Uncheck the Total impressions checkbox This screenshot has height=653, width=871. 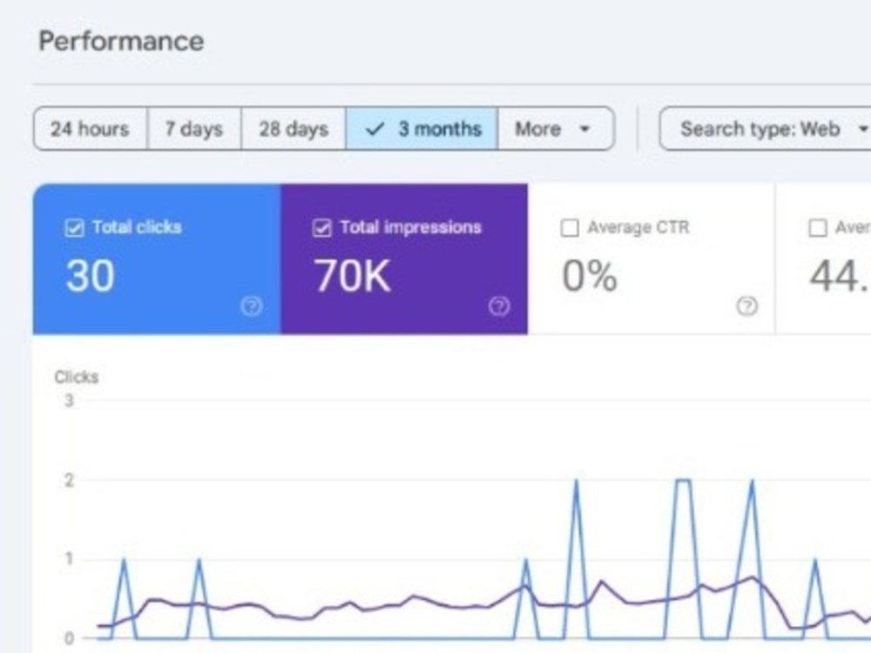tap(321, 228)
